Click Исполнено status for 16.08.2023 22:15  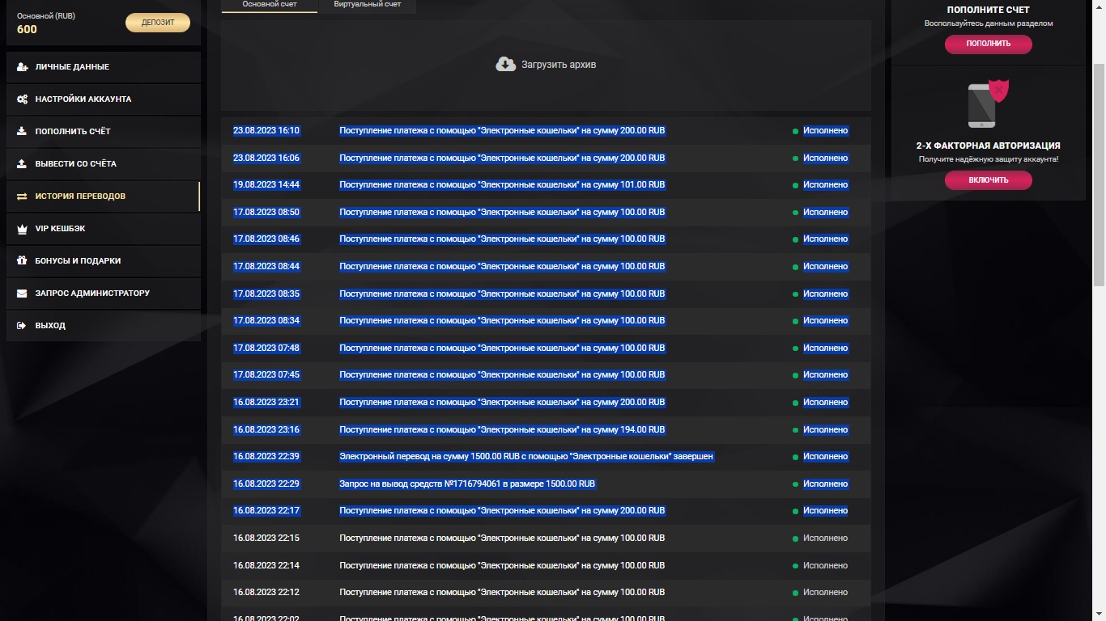pyautogui.click(x=825, y=539)
